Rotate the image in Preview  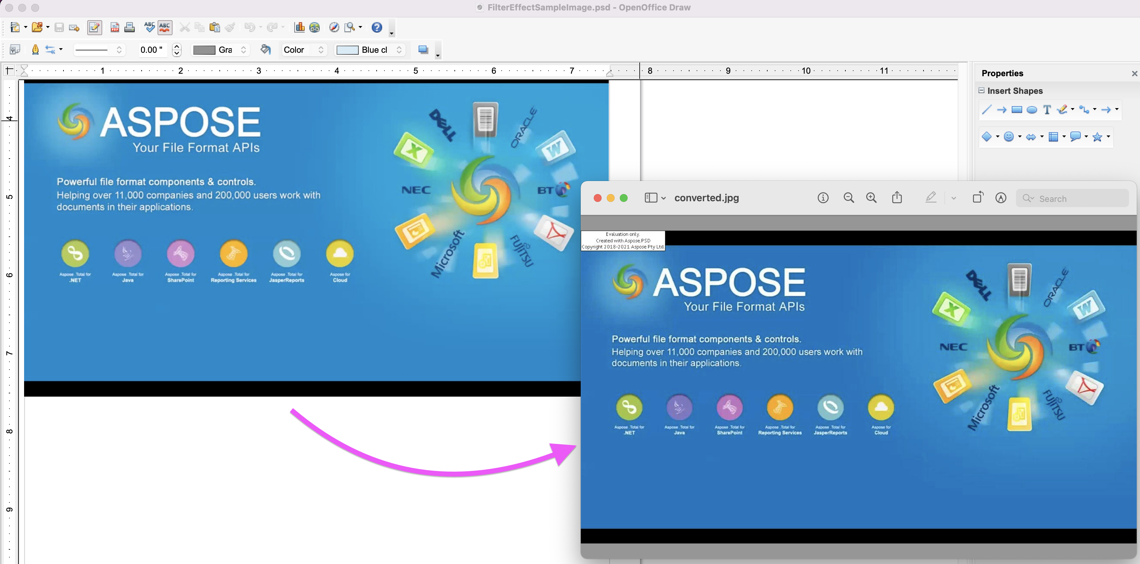(x=978, y=197)
